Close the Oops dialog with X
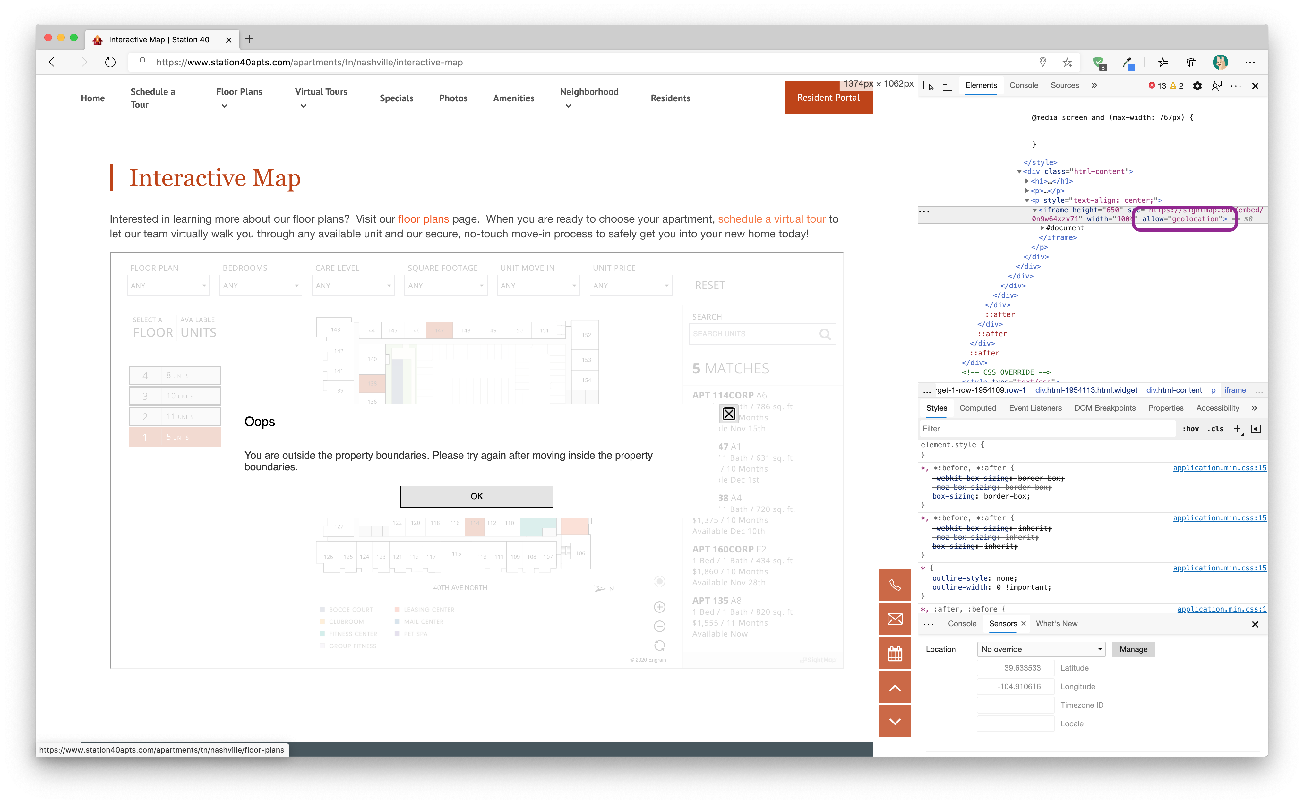 tap(729, 414)
